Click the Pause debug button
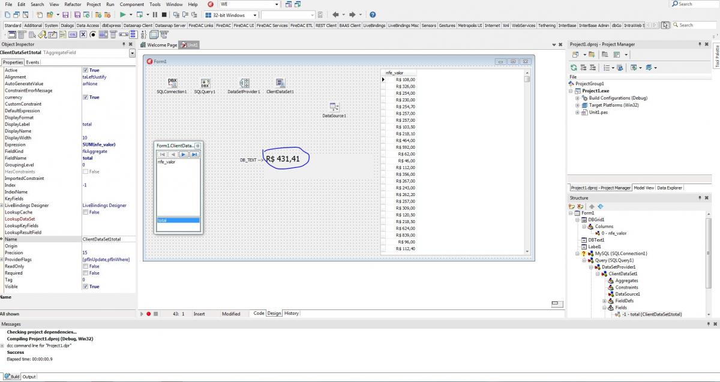This screenshot has height=382, width=720. [155, 14]
